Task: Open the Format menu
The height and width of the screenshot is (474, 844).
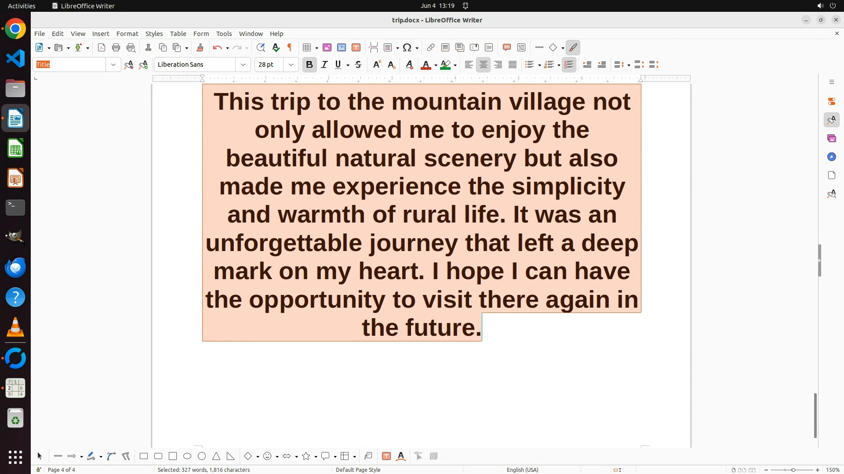Action: click(x=127, y=34)
